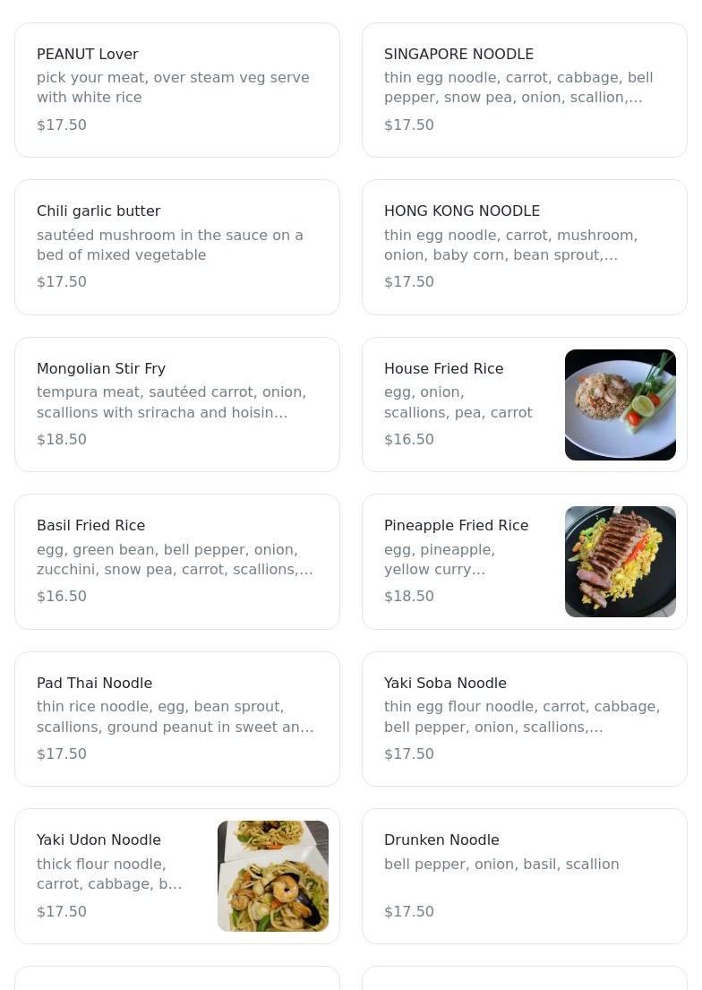The height and width of the screenshot is (990, 702).
Task: Click the Pad Thai Noodle description text
Action: [175, 717]
